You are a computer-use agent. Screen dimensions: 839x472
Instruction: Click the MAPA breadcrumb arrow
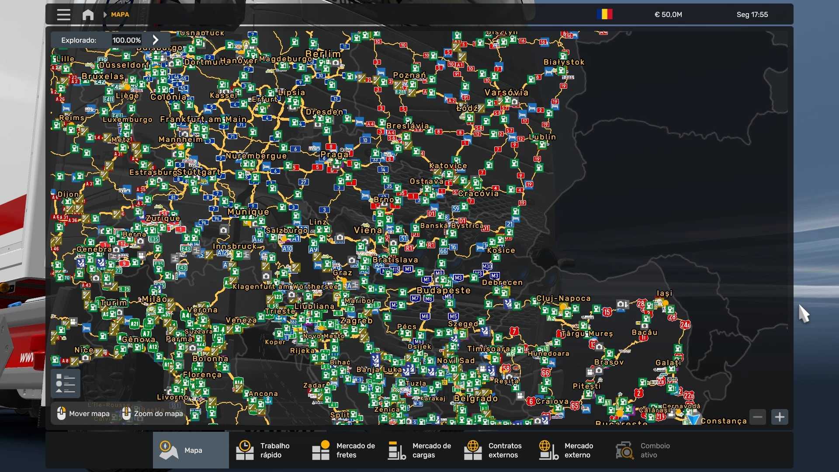(105, 14)
